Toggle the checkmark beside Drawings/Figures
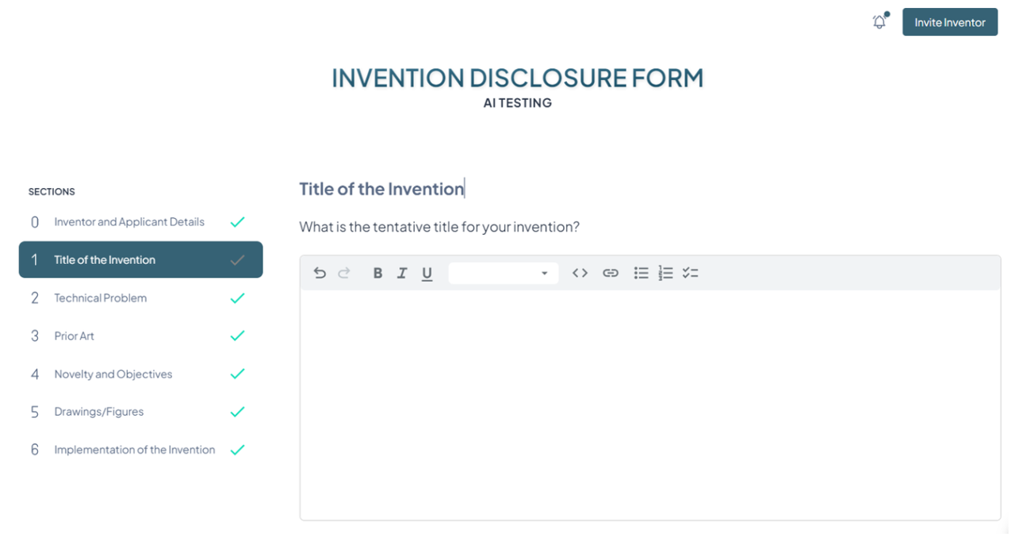 [237, 412]
